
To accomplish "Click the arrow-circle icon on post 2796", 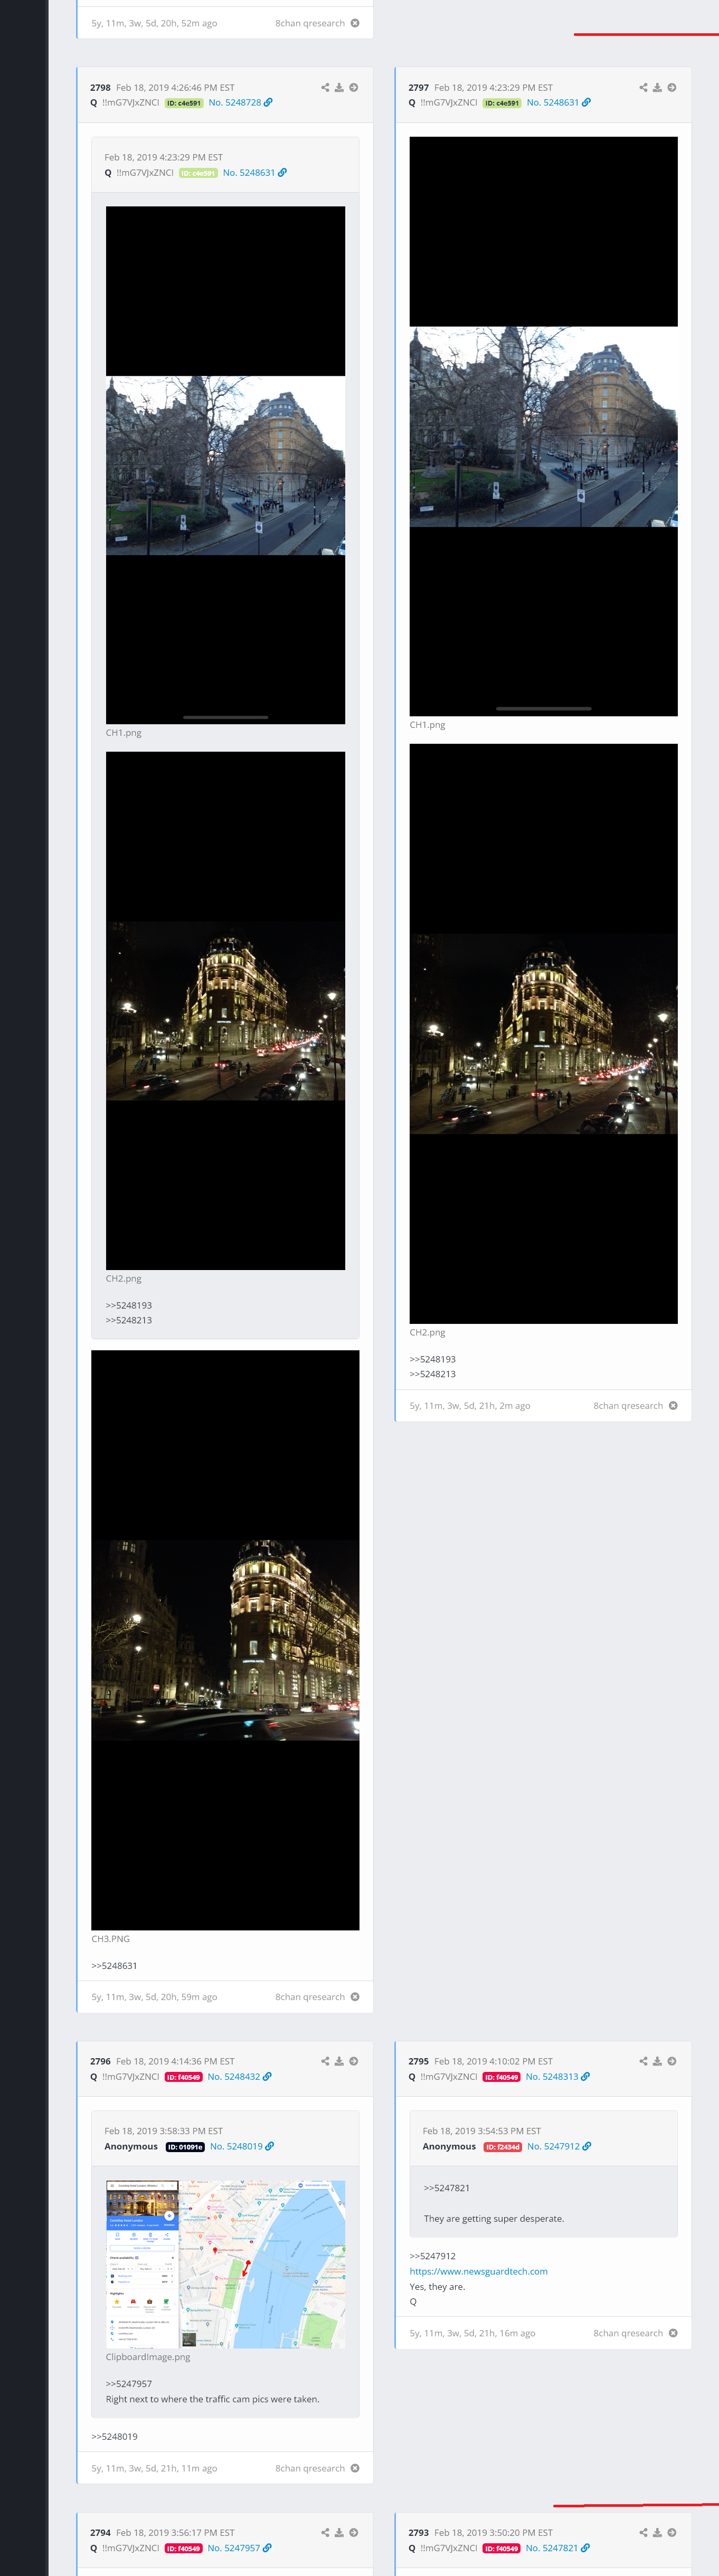I will click(x=354, y=2061).
